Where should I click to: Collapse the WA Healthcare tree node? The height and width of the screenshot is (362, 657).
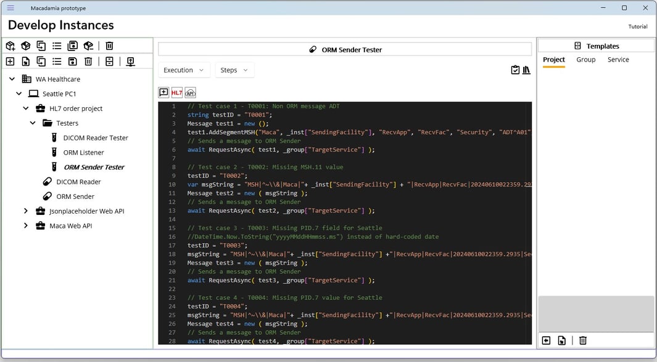[12, 79]
